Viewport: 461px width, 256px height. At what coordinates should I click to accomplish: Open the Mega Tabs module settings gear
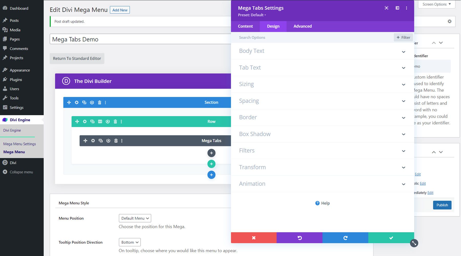click(93, 140)
